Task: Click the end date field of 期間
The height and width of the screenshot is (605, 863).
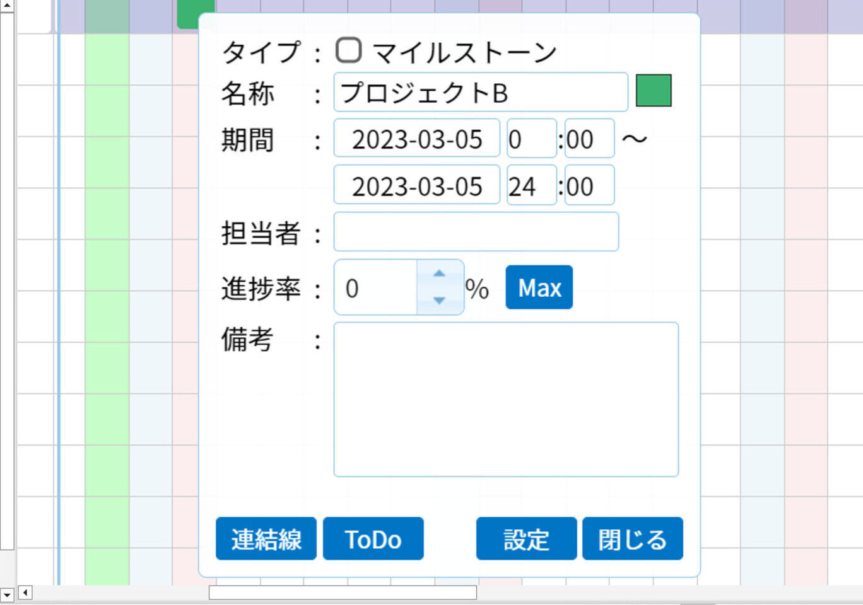Action: pyautogui.click(x=416, y=185)
